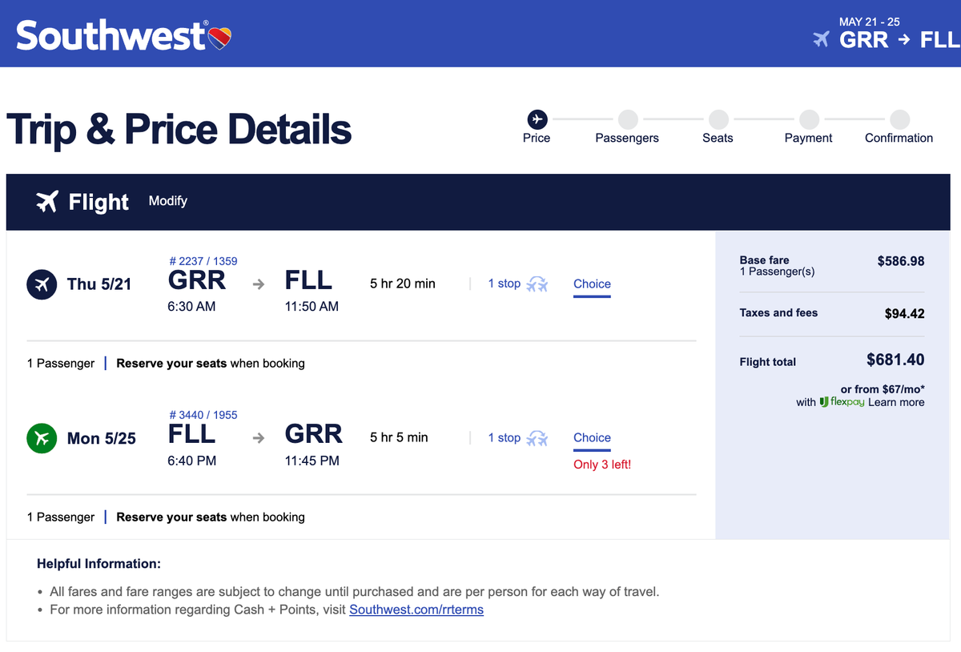Click the dark departure plane icon for Thu 5/21
Screen dimensions: 961x652
pyautogui.click(x=42, y=284)
